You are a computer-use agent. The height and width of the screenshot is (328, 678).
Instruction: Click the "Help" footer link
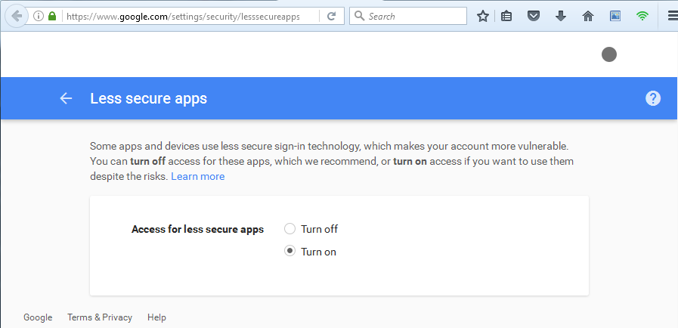[156, 317]
